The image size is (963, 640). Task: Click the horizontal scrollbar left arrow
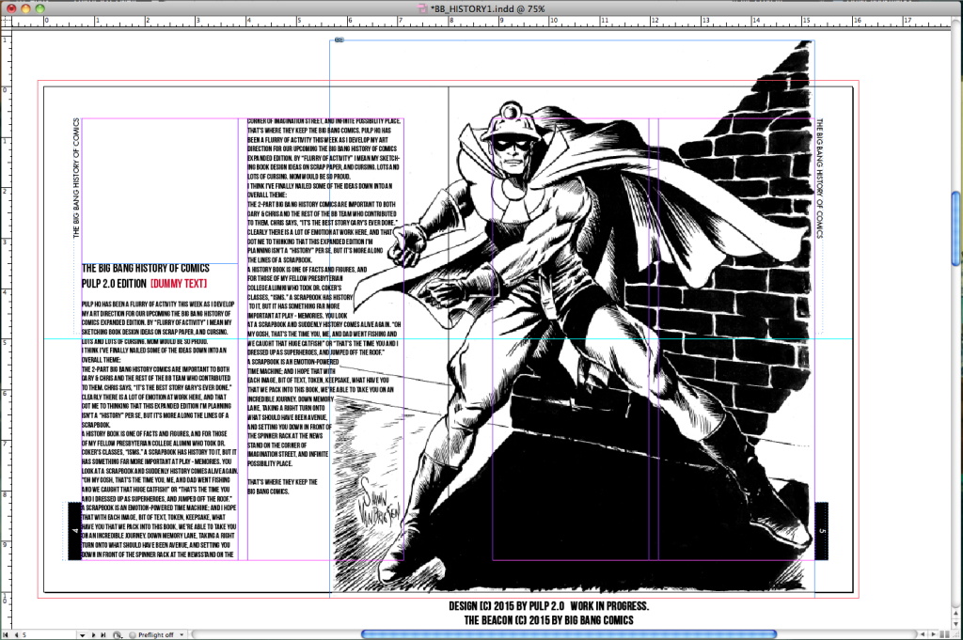point(923,634)
